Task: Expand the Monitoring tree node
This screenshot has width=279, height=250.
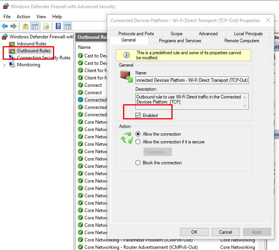Action: (x=4, y=65)
